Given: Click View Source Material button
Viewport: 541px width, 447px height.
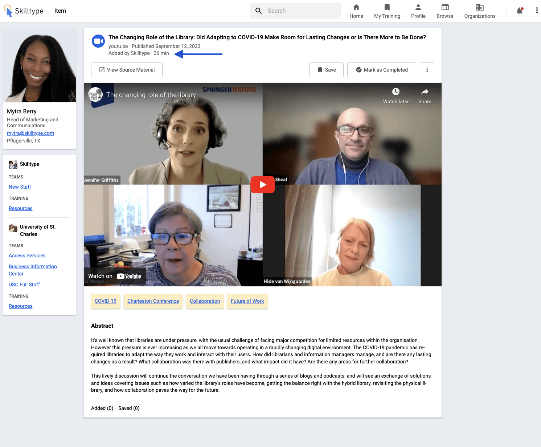Looking at the screenshot, I should [127, 70].
